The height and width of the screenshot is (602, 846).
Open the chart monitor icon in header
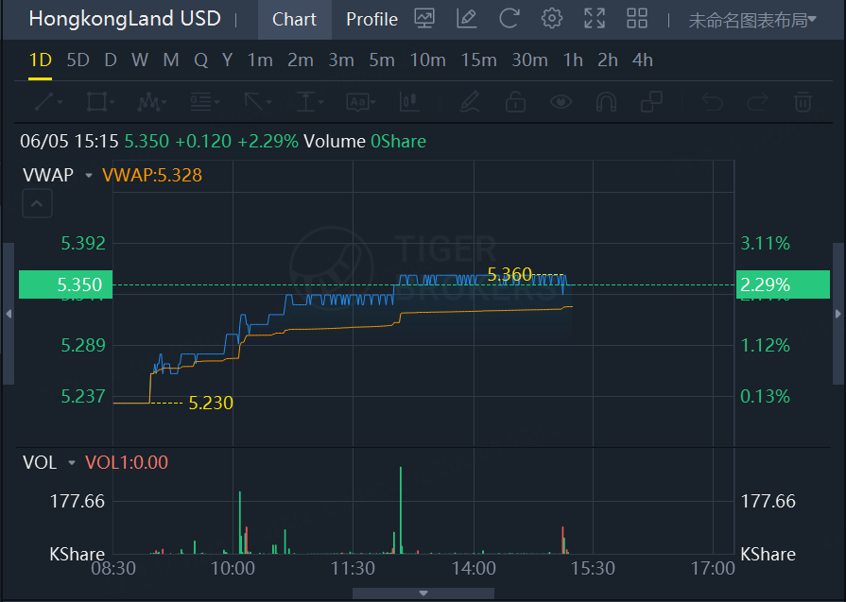click(x=424, y=19)
